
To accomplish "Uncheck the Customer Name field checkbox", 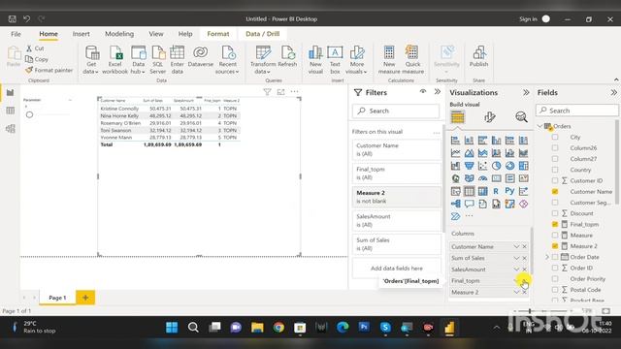I will point(555,192).
